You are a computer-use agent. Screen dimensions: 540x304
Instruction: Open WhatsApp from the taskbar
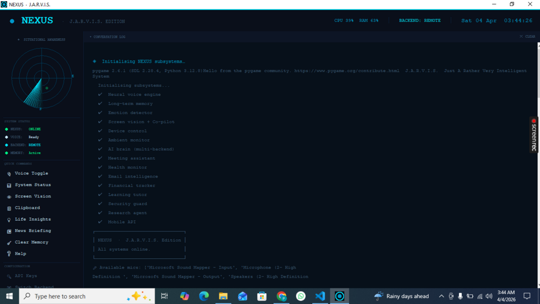[x=301, y=296]
